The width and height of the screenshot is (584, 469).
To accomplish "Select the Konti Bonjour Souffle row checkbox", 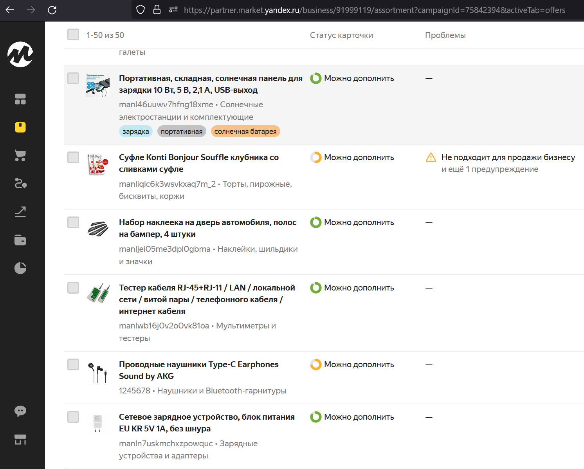I will tap(73, 157).
